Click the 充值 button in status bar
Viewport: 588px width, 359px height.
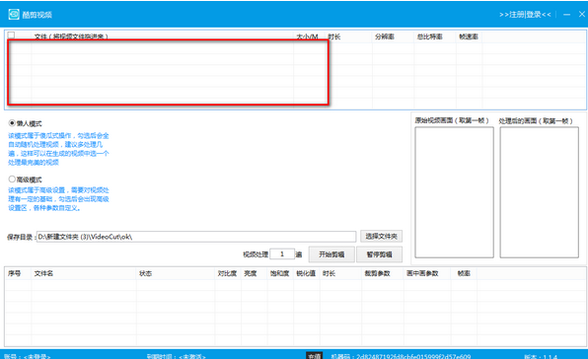[315, 356]
